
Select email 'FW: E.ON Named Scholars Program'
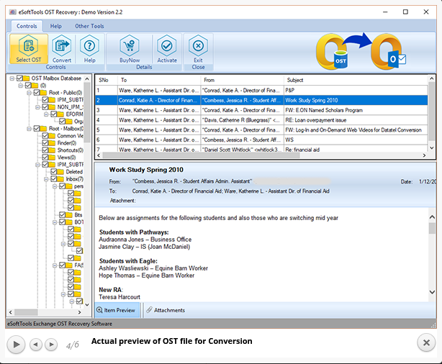(261, 110)
